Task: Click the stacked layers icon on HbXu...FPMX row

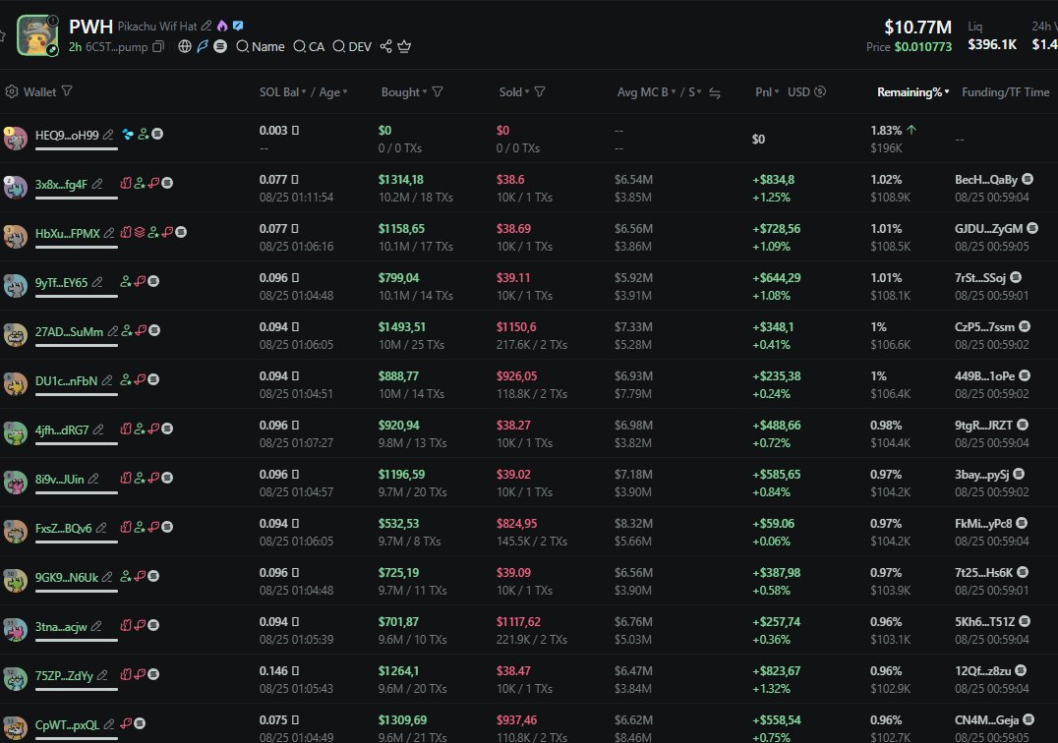Action: coord(140,233)
